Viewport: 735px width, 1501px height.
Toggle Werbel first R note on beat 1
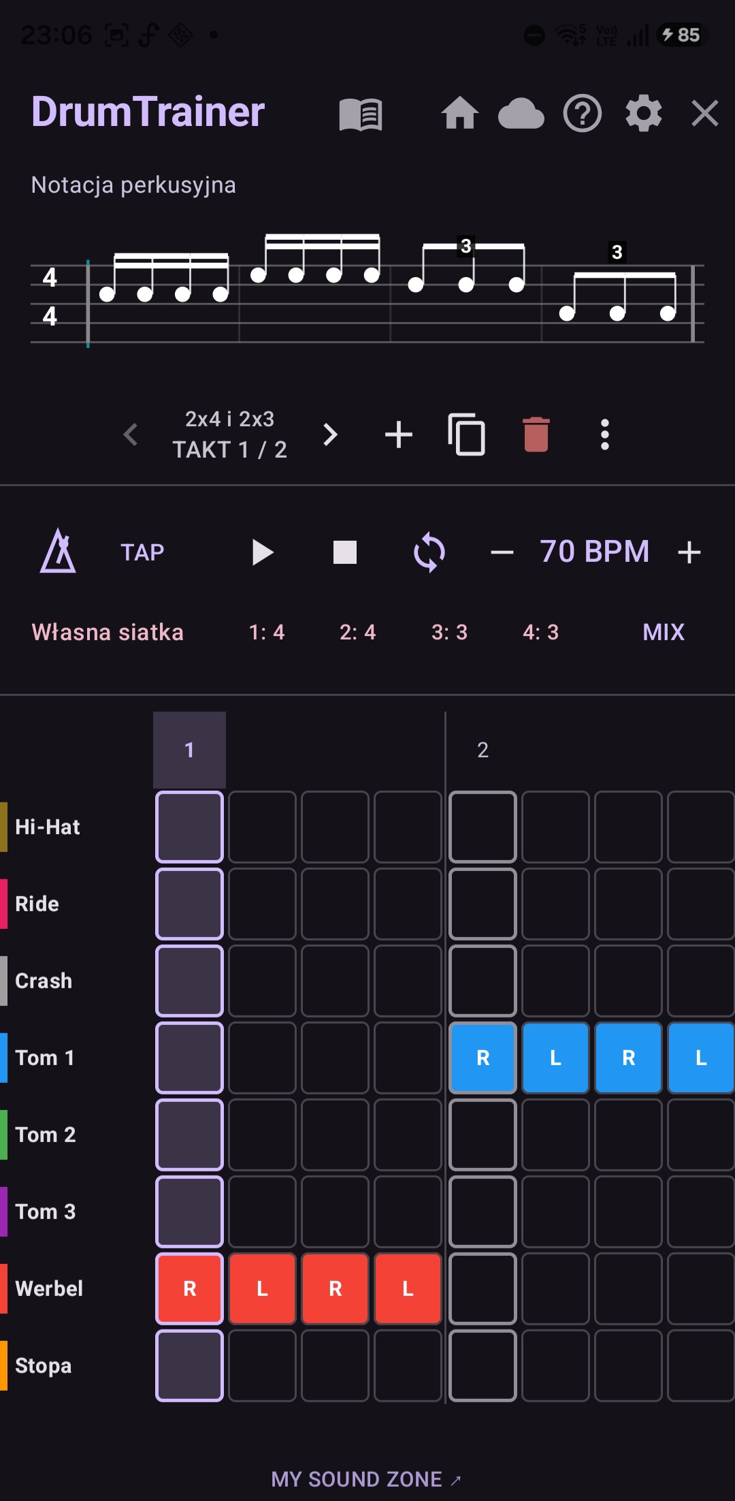tap(189, 1289)
